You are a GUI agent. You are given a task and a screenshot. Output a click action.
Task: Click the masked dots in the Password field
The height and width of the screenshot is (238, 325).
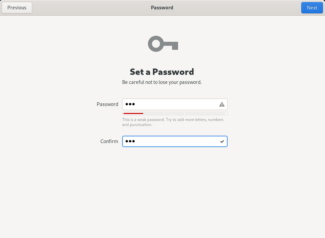(x=130, y=104)
